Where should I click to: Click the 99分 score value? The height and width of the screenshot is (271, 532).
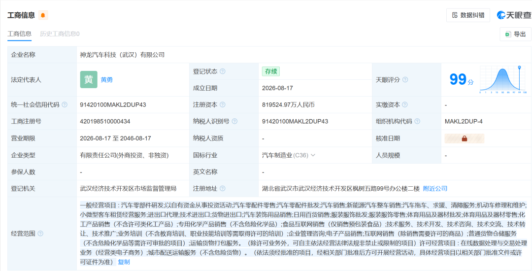[462, 80]
